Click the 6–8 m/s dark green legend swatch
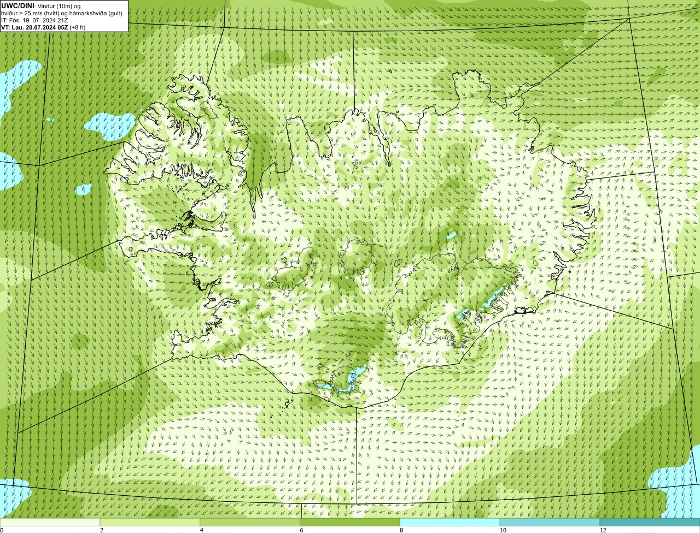The height and width of the screenshot is (534, 700). click(350, 523)
